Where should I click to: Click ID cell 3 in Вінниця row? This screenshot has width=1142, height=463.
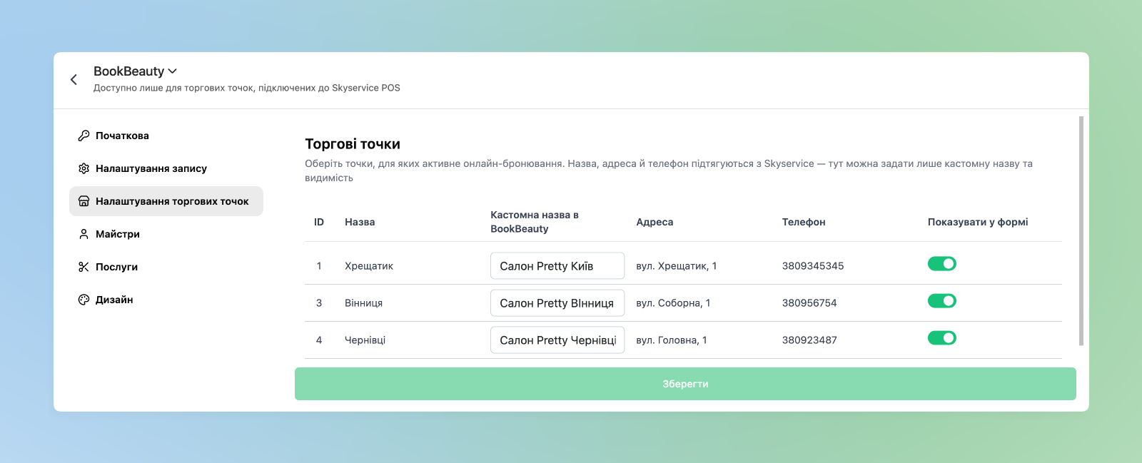319,303
